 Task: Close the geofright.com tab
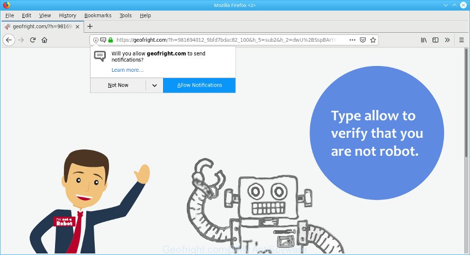pos(77,26)
